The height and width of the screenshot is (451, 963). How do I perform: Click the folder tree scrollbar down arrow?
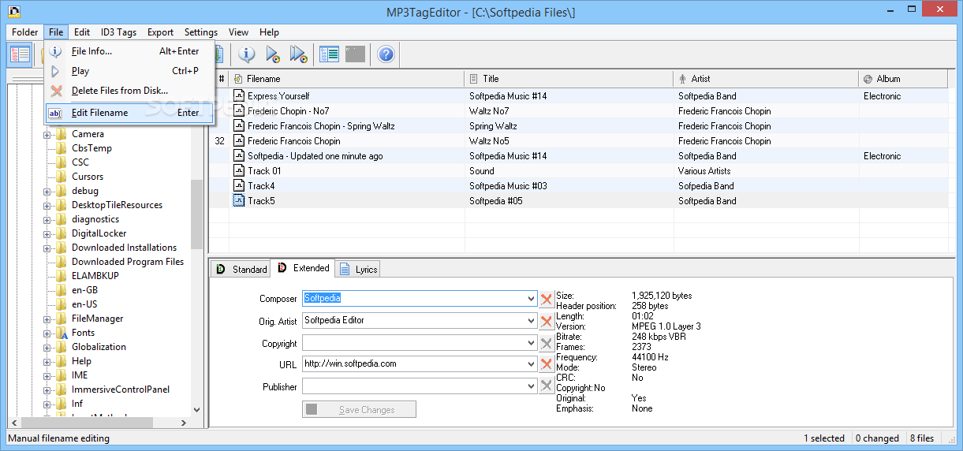pos(197,409)
